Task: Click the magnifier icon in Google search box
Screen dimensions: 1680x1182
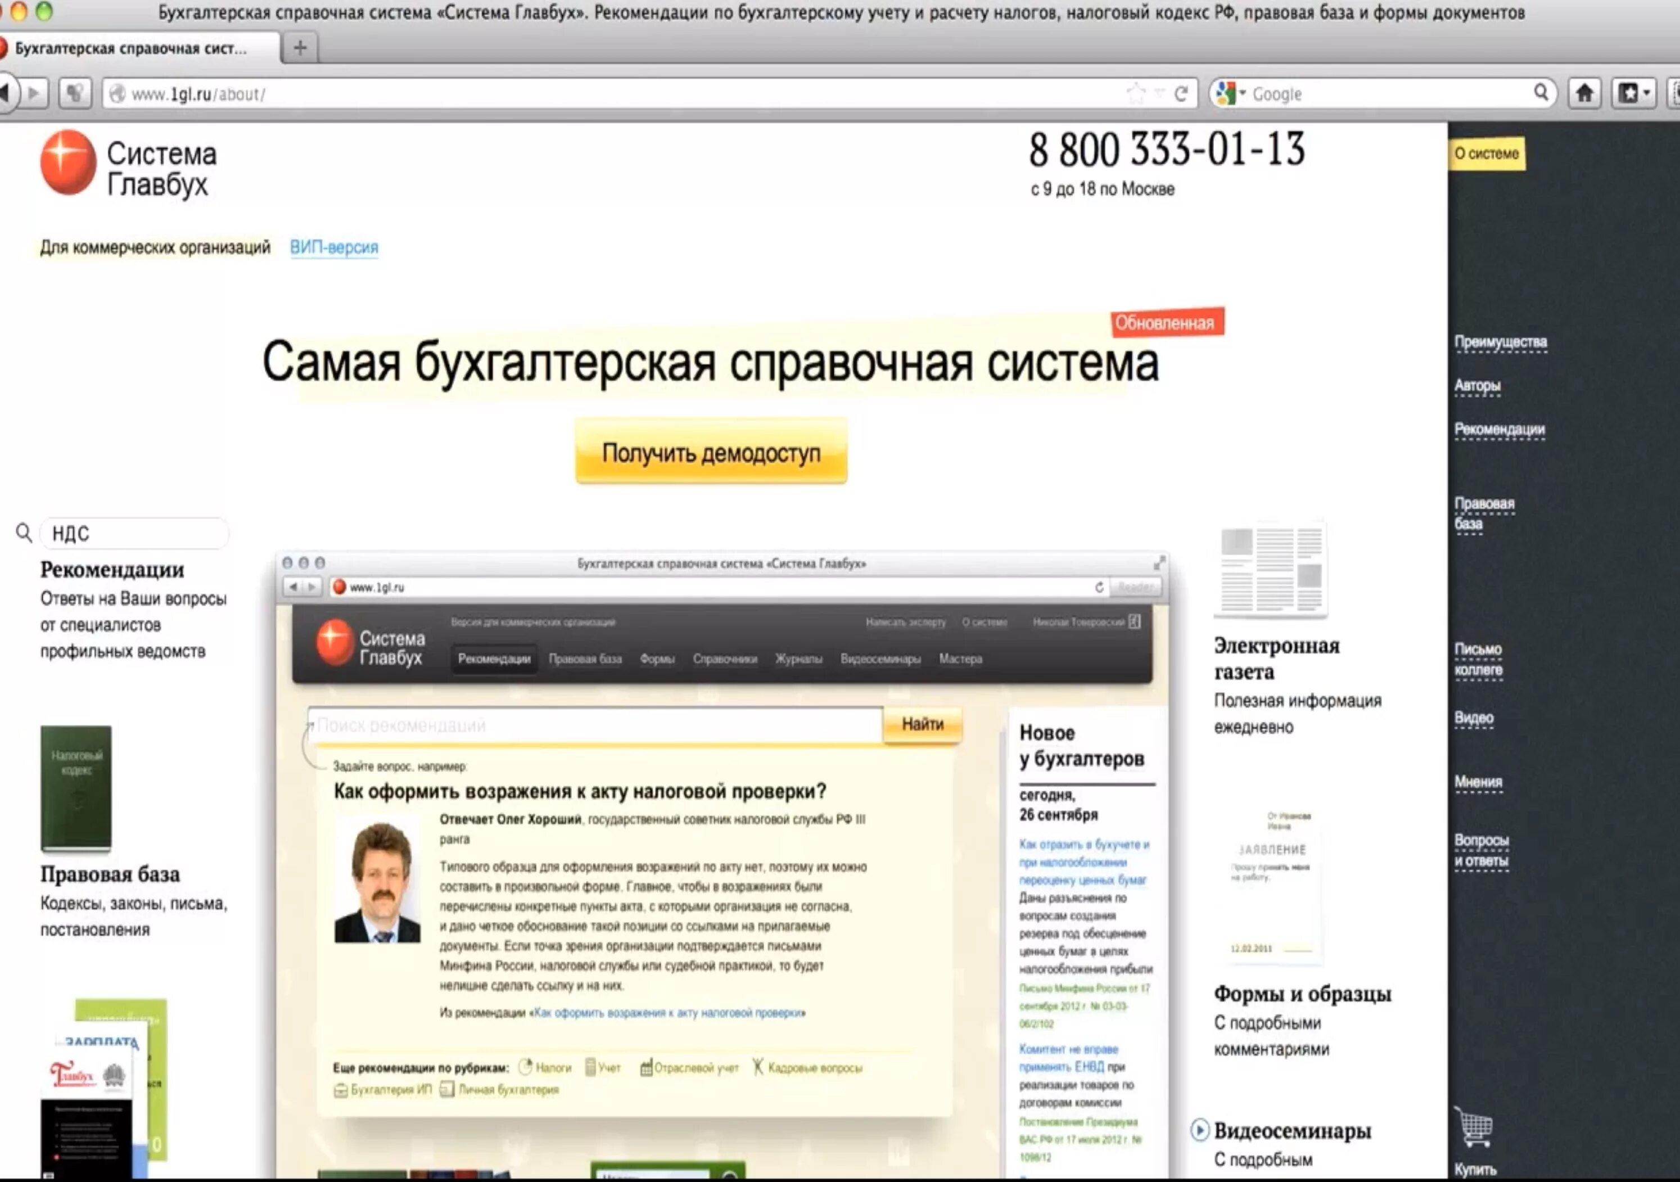Action: 1541,93
